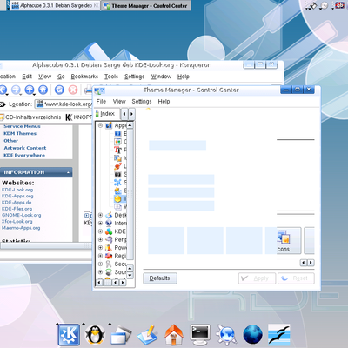Click the Appearance category icon in tree
The height and width of the screenshot is (348, 348).
pos(109,125)
